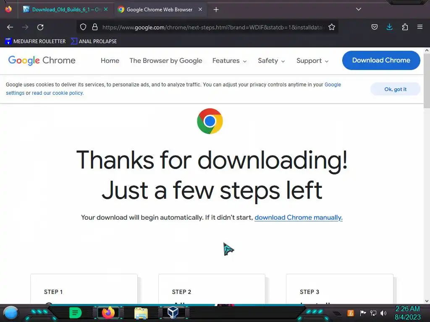The height and width of the screenshot is (322, 430).
Task: View site security padlock info
Action: [x=95, y=27]
